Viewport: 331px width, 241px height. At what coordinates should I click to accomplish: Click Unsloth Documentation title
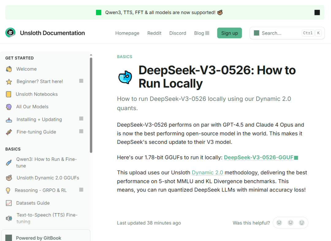pyautogui.click(x=52, y=33)
